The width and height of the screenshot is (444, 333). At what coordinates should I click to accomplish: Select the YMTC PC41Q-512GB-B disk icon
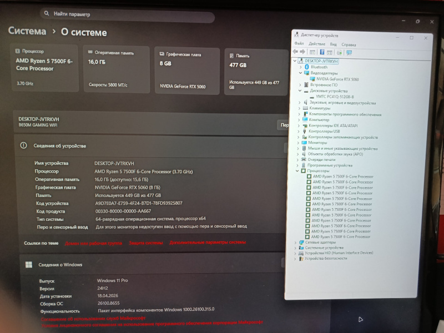(x=312, y=97)
